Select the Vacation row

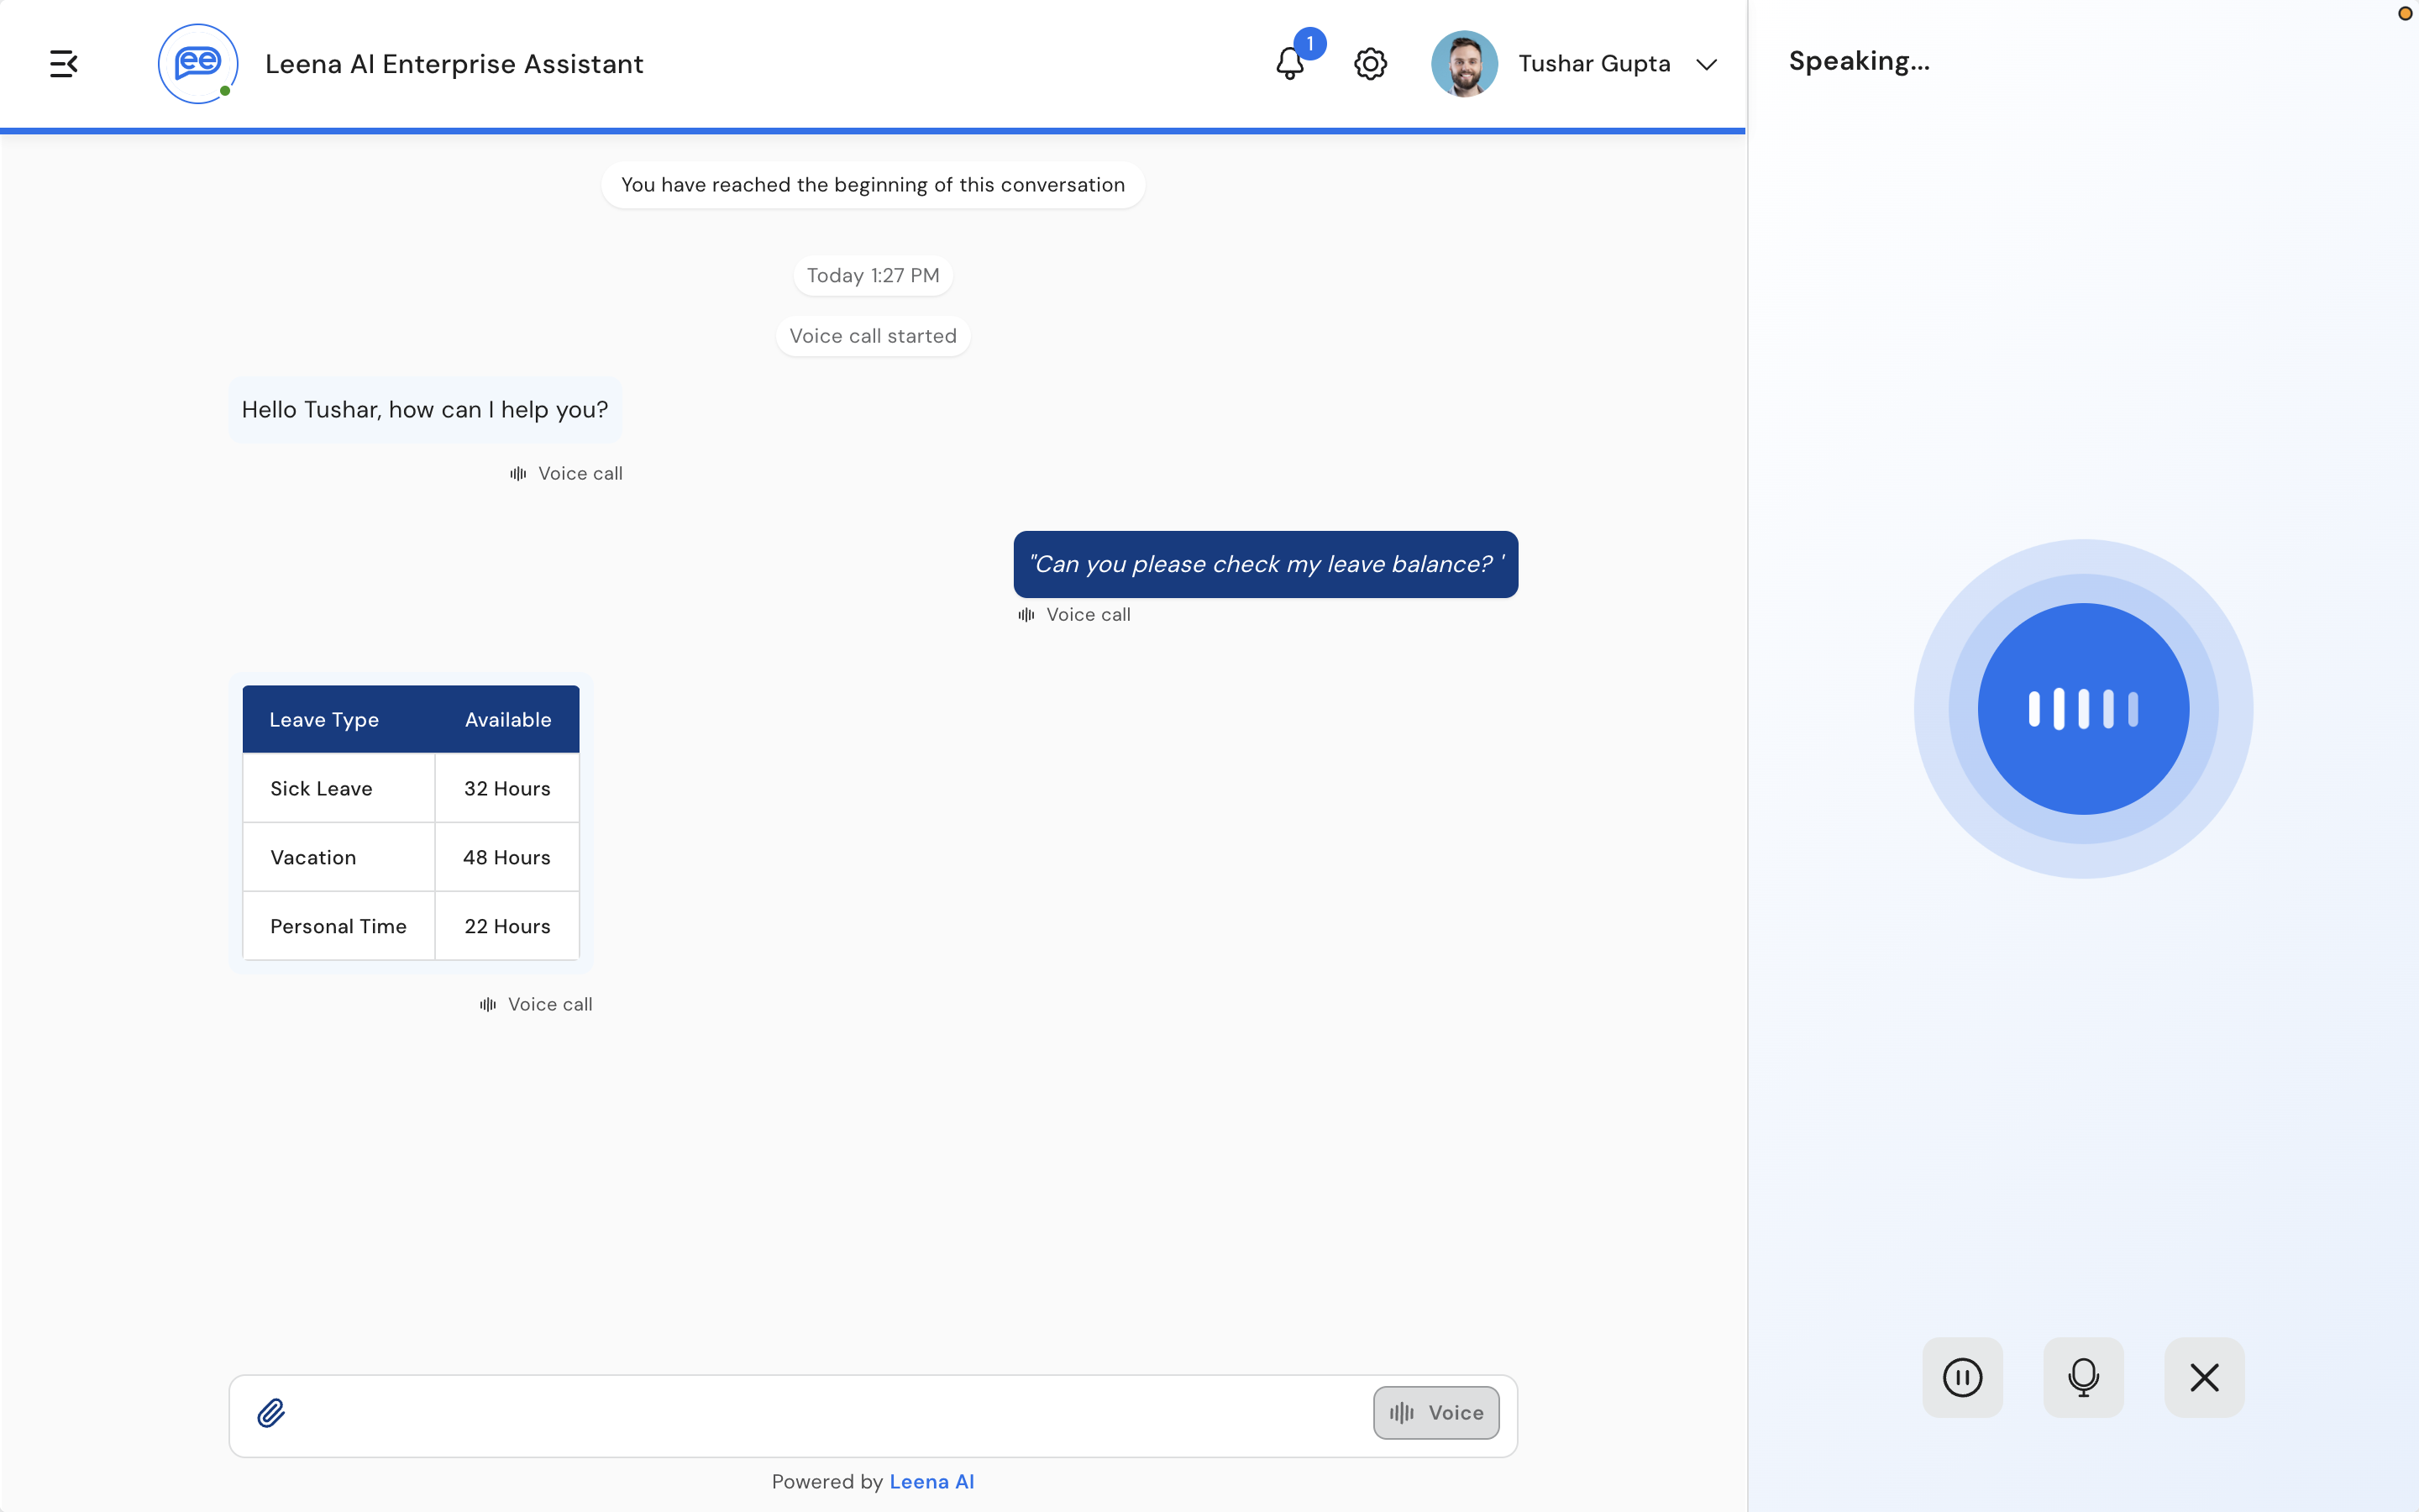(411, 857)
